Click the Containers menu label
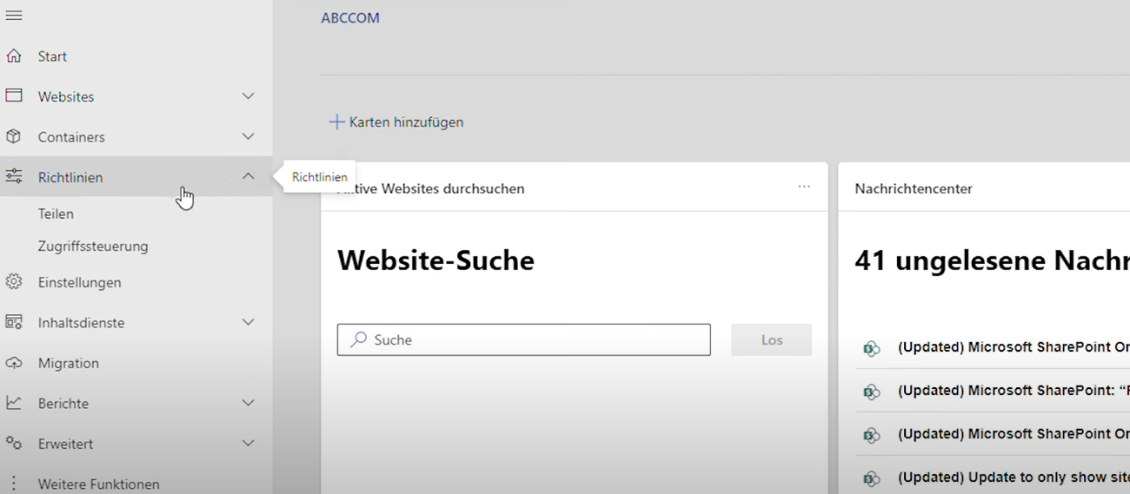This screenshot has height=494, width=1130. tap(71, 137)
